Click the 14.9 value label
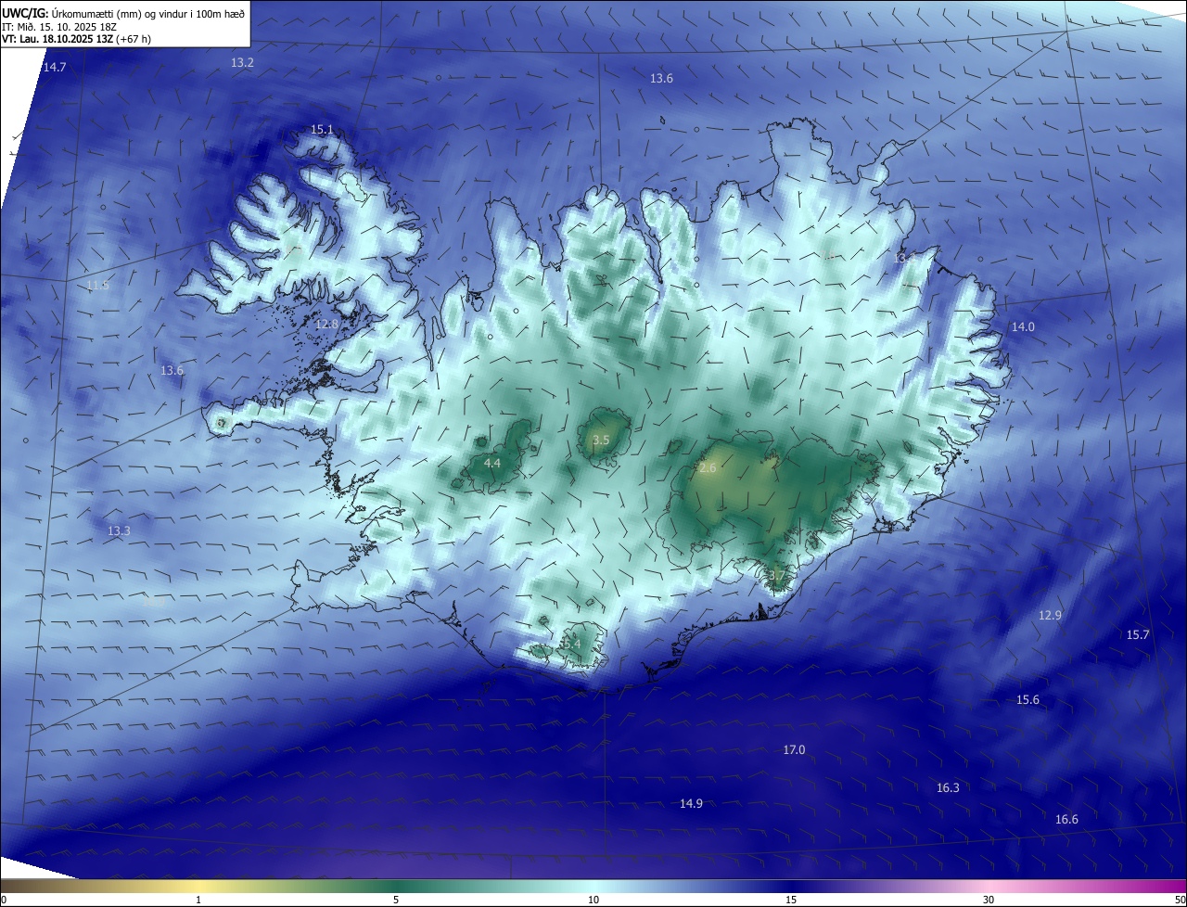Screen dimensions: 1187x907 pos(691,803)
